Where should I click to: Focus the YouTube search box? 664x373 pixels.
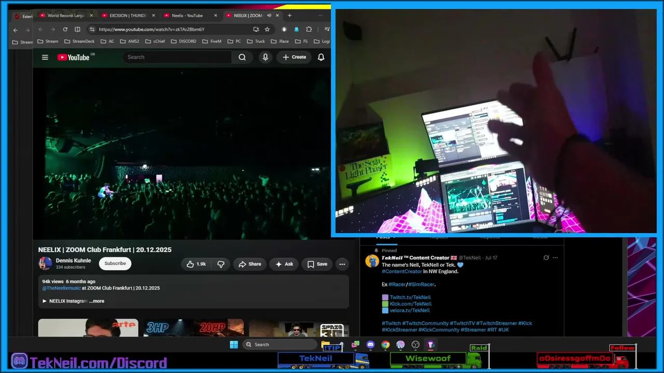[x=177, y=57]
